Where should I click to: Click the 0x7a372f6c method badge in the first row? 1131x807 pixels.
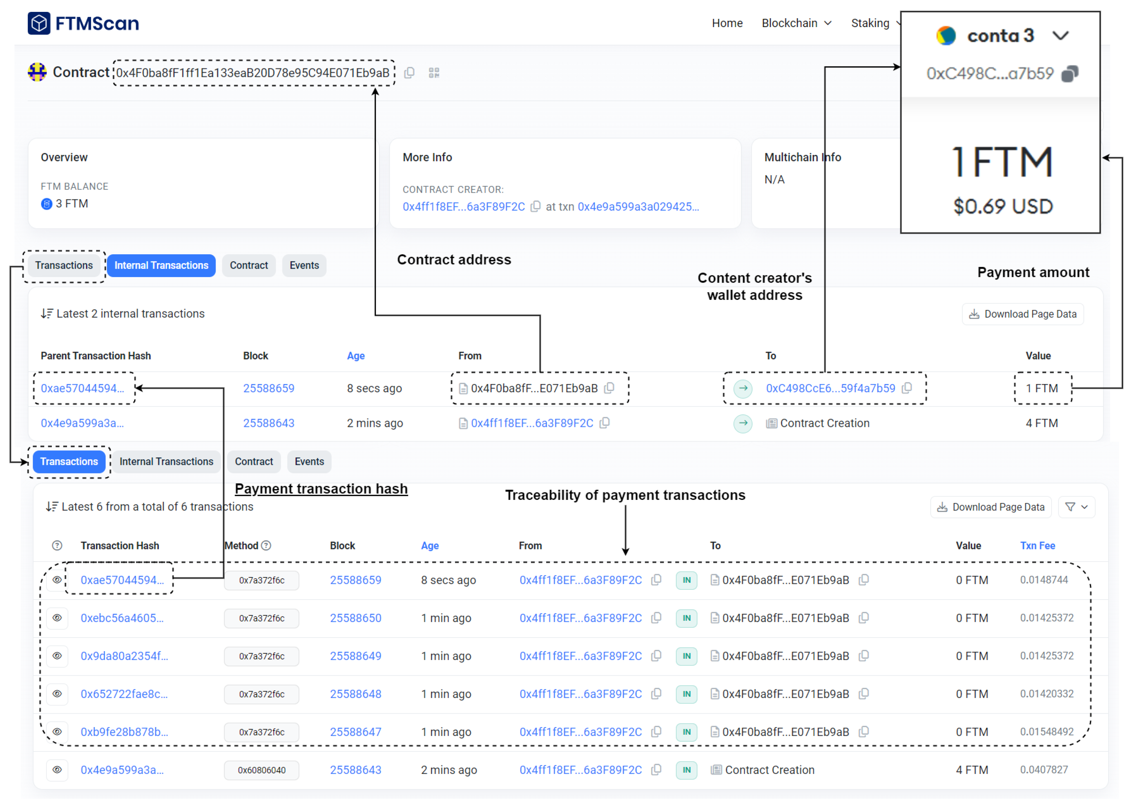coord(262,580)
